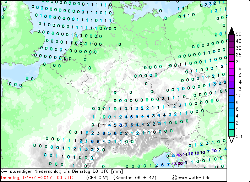Screen dimensions: 250x182
Task: Click the legend swatch between 14 and 16
Action: coord(232,79)
